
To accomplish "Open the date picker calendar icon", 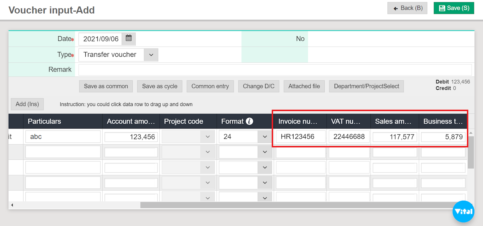I will tap(129, 38).
